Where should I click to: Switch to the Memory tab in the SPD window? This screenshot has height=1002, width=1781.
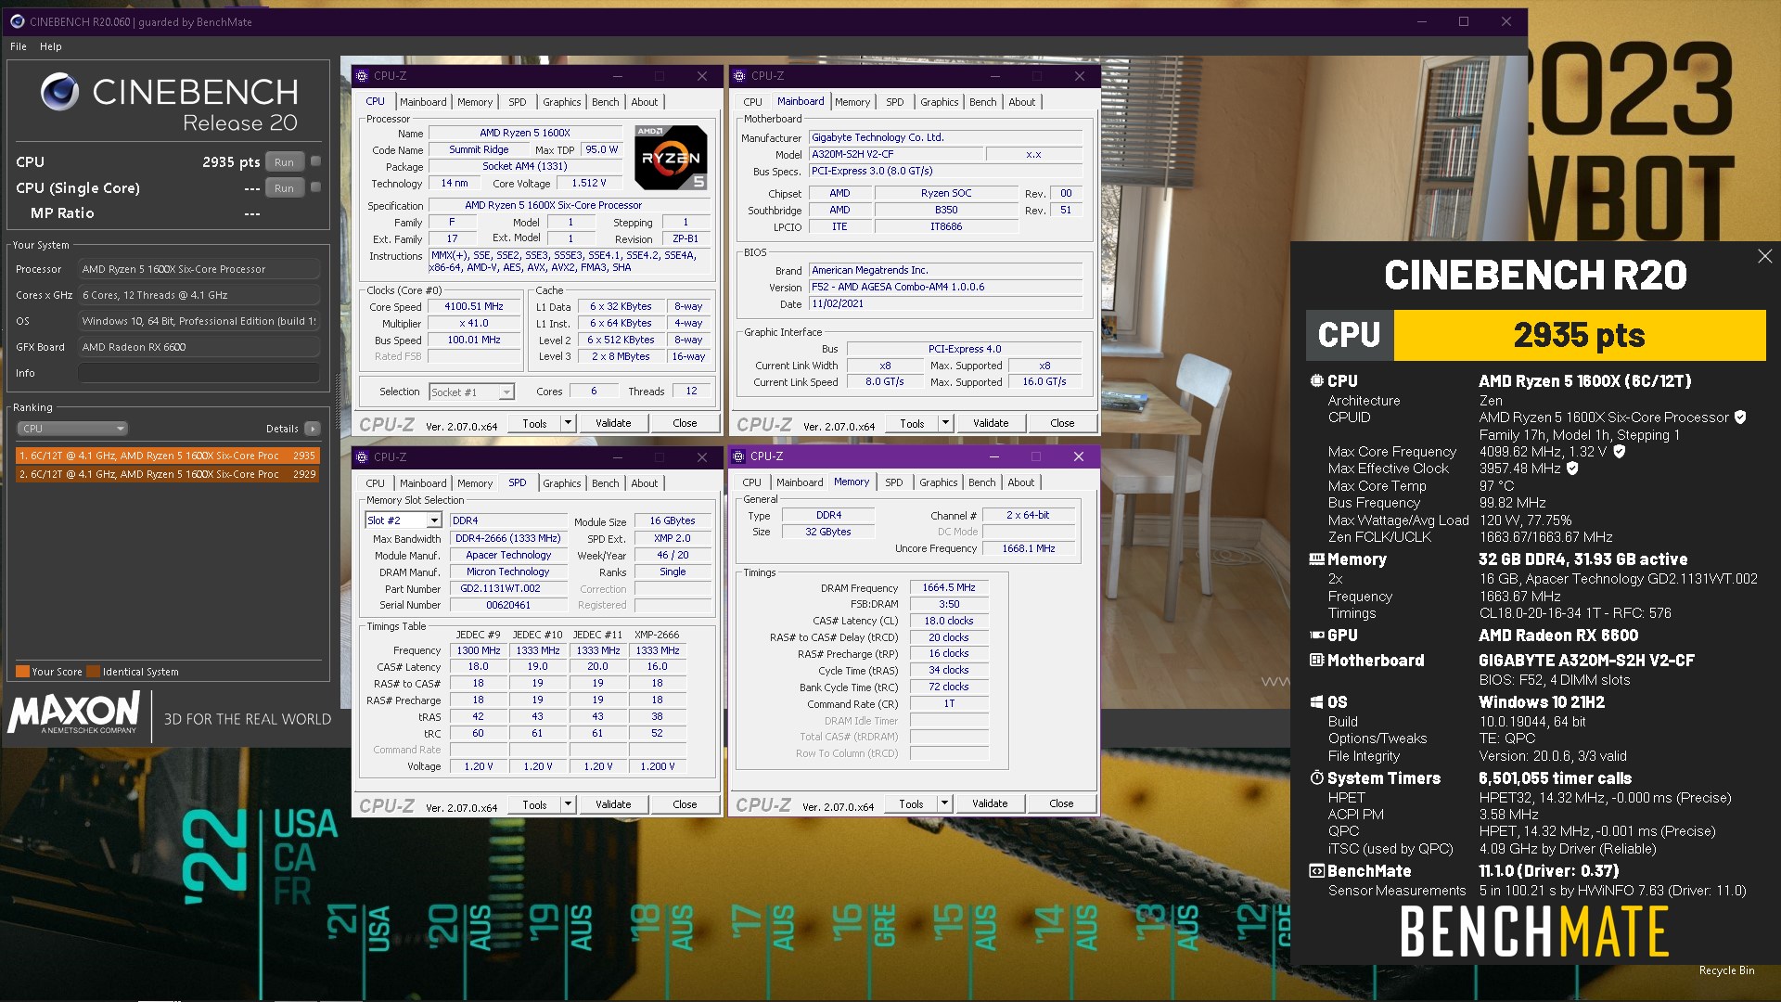click(x=475, y=483)
